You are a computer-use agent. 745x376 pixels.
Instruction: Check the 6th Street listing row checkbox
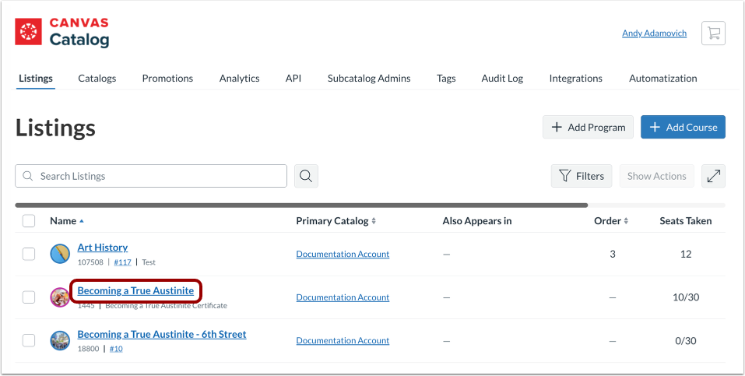pos(29,340)
